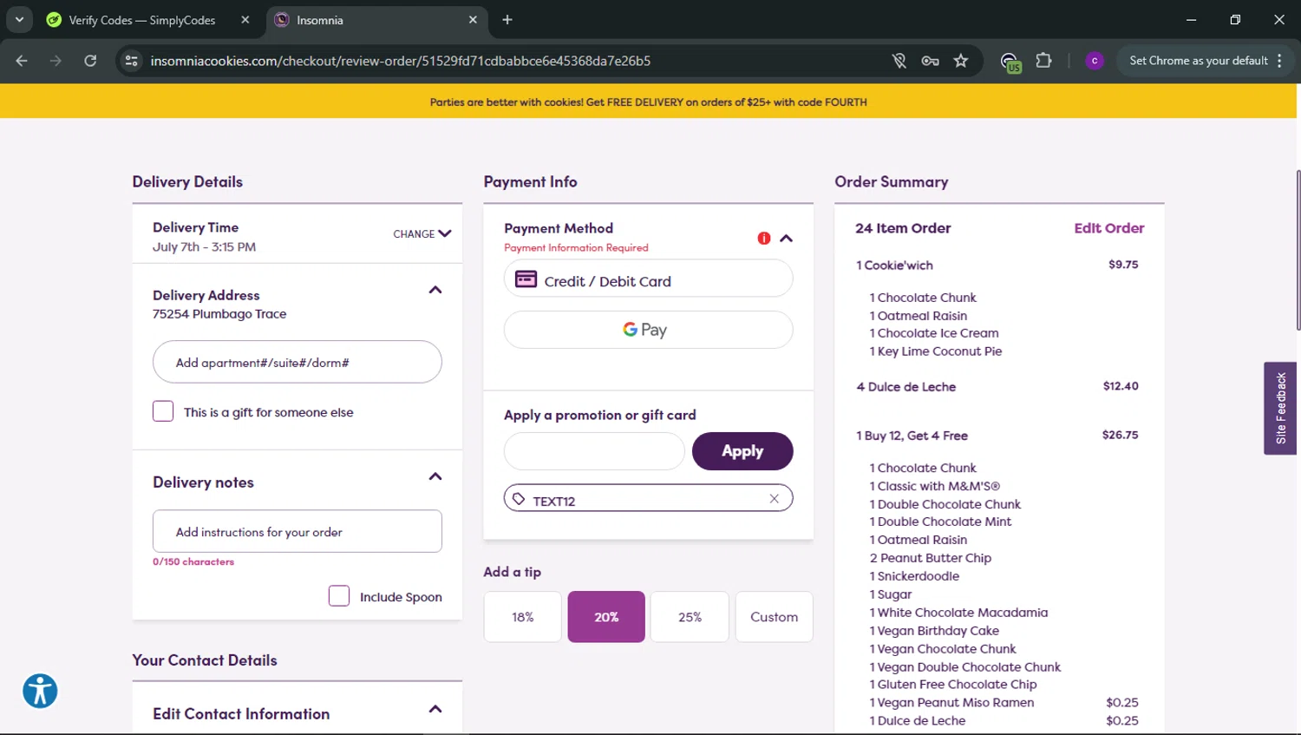Tick the Include Spoon checkbox
This screenshot has height=735, width=1301.
pyautogui.click(x=339, y=596)
